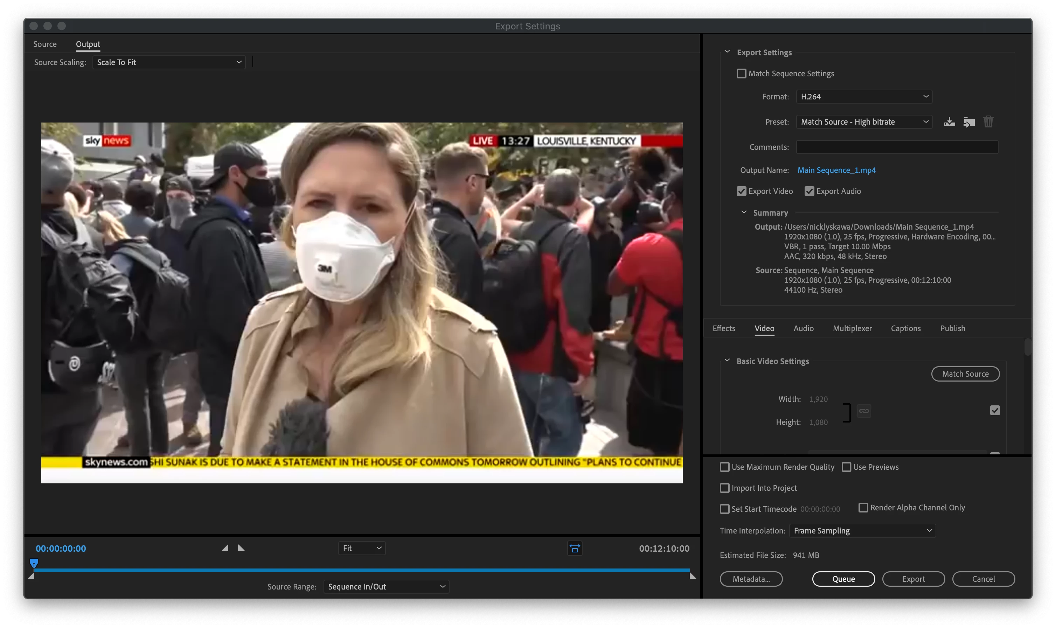This screenshot has height=628, width=1056.
Task: Click the Set In Point marker icon
Action: tap(225, 548)
